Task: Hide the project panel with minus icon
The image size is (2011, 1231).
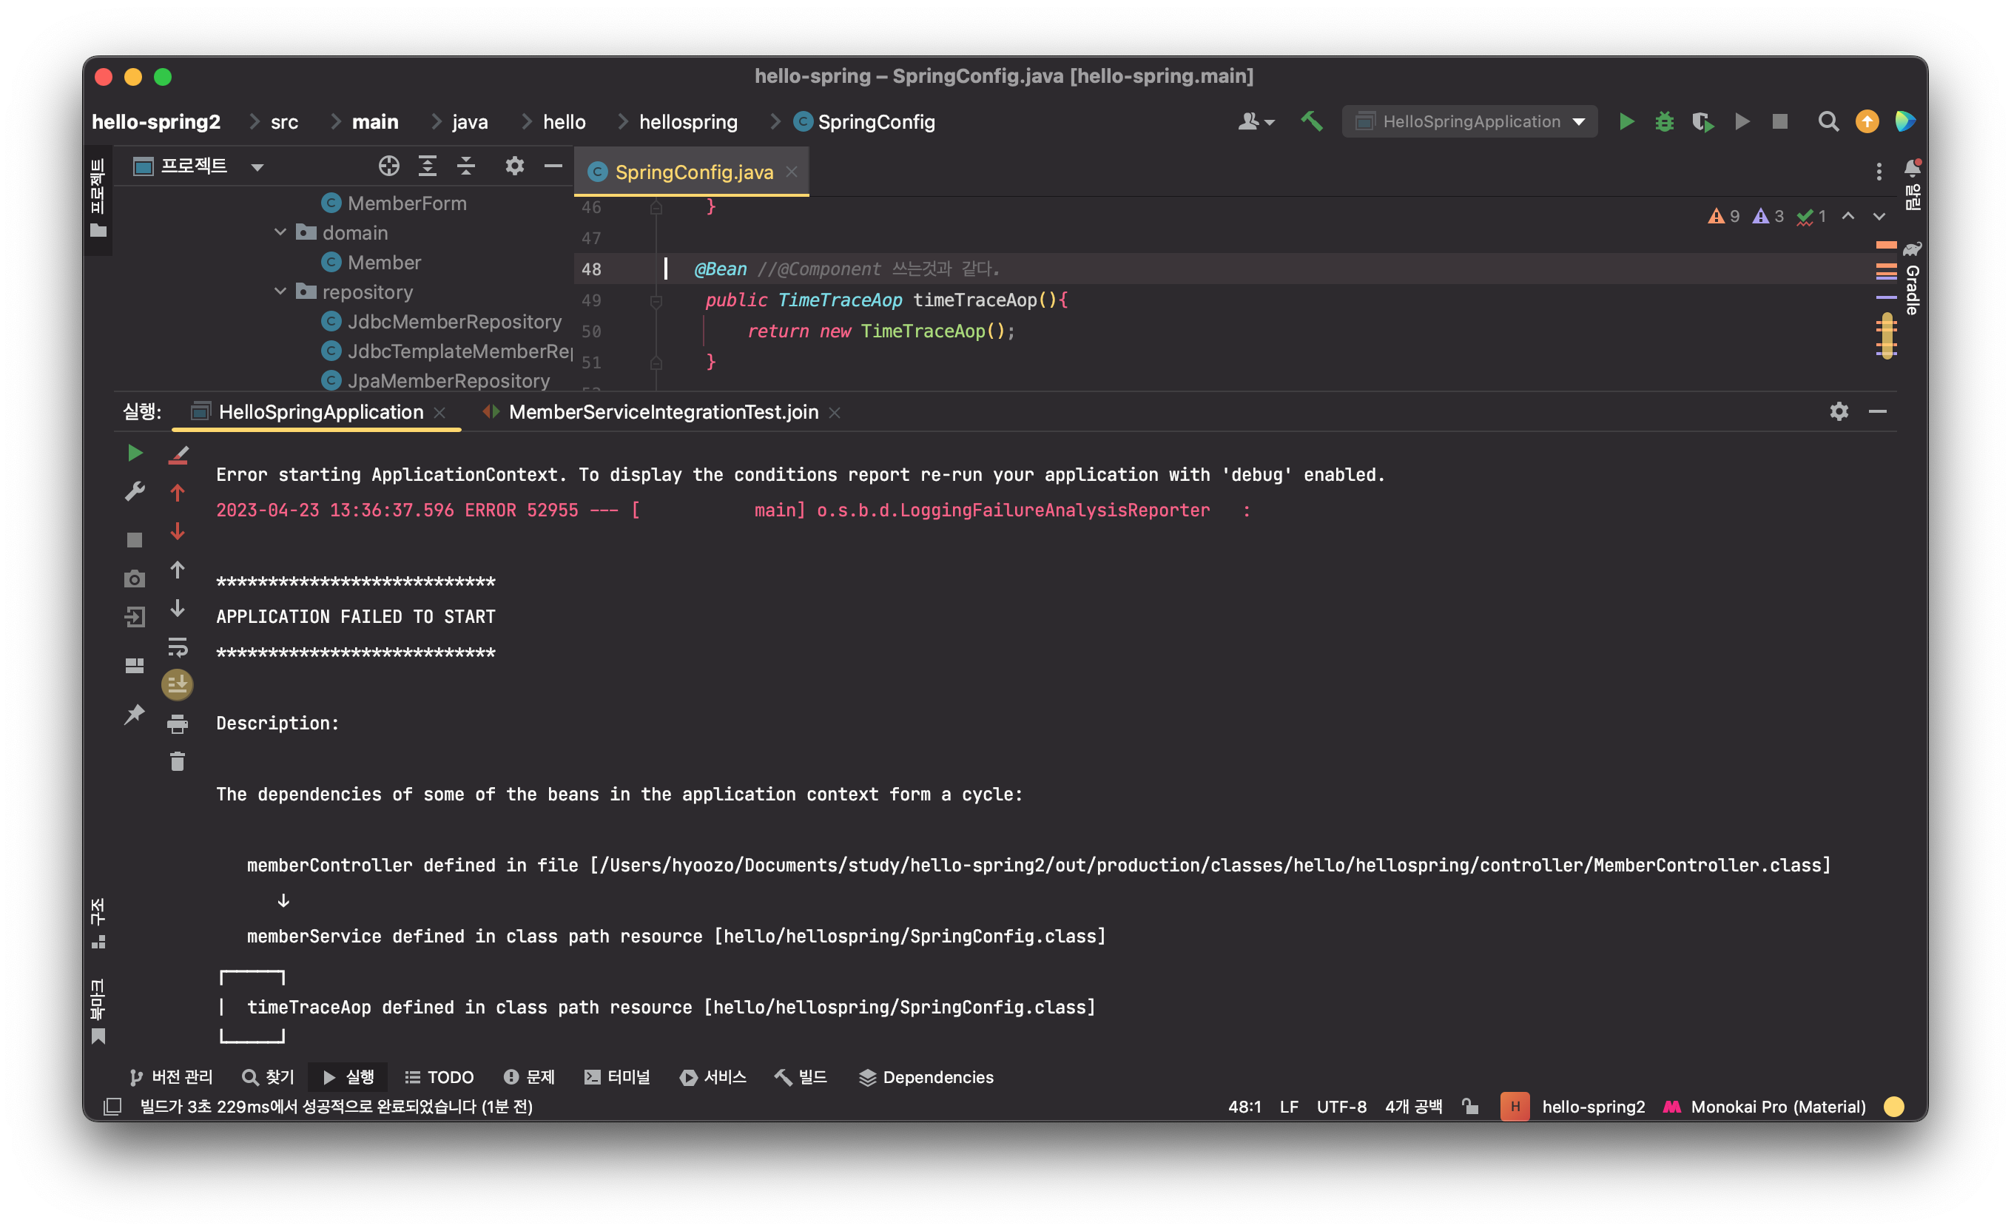Action: pos(553,166)
